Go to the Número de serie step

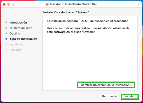(x=21, y=28)
